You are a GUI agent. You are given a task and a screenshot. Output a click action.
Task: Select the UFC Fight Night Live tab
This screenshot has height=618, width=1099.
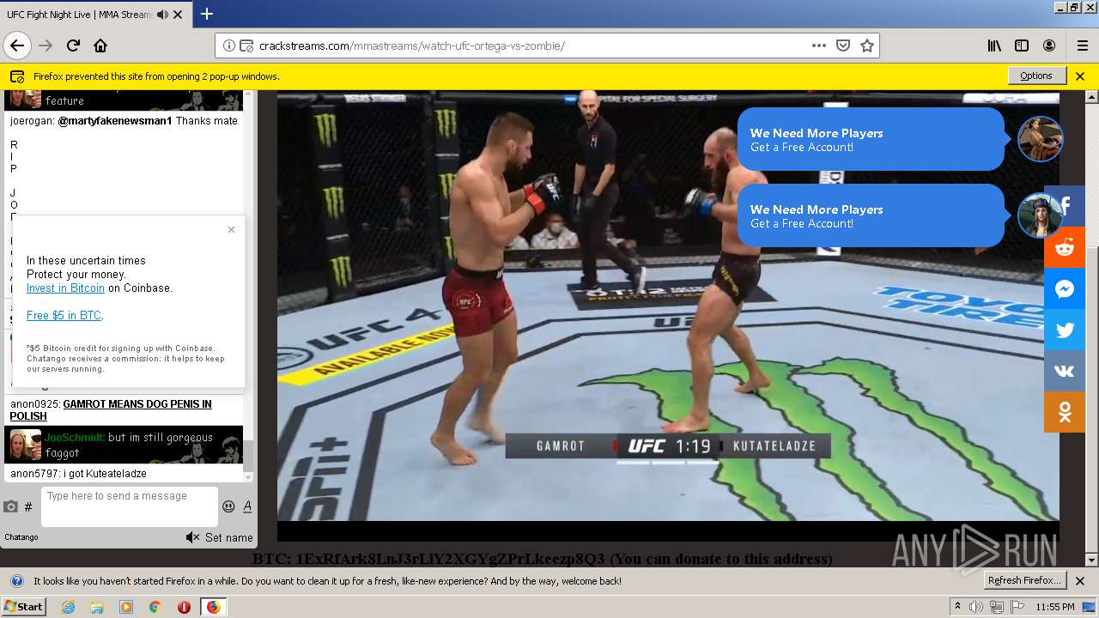94,15
